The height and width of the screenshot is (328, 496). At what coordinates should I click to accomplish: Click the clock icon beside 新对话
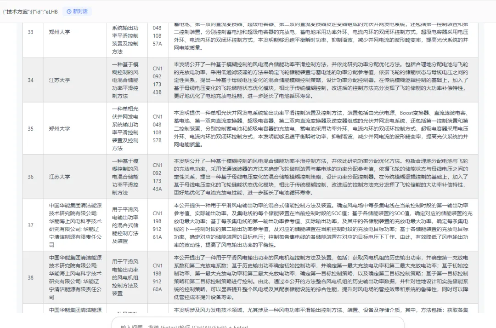pyautogui.click(x=68, y=12)
